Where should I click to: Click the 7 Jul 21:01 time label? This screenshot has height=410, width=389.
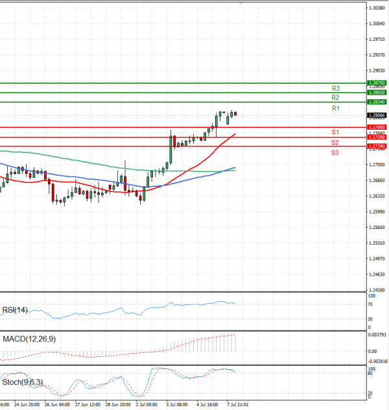[x=238, y=405]
